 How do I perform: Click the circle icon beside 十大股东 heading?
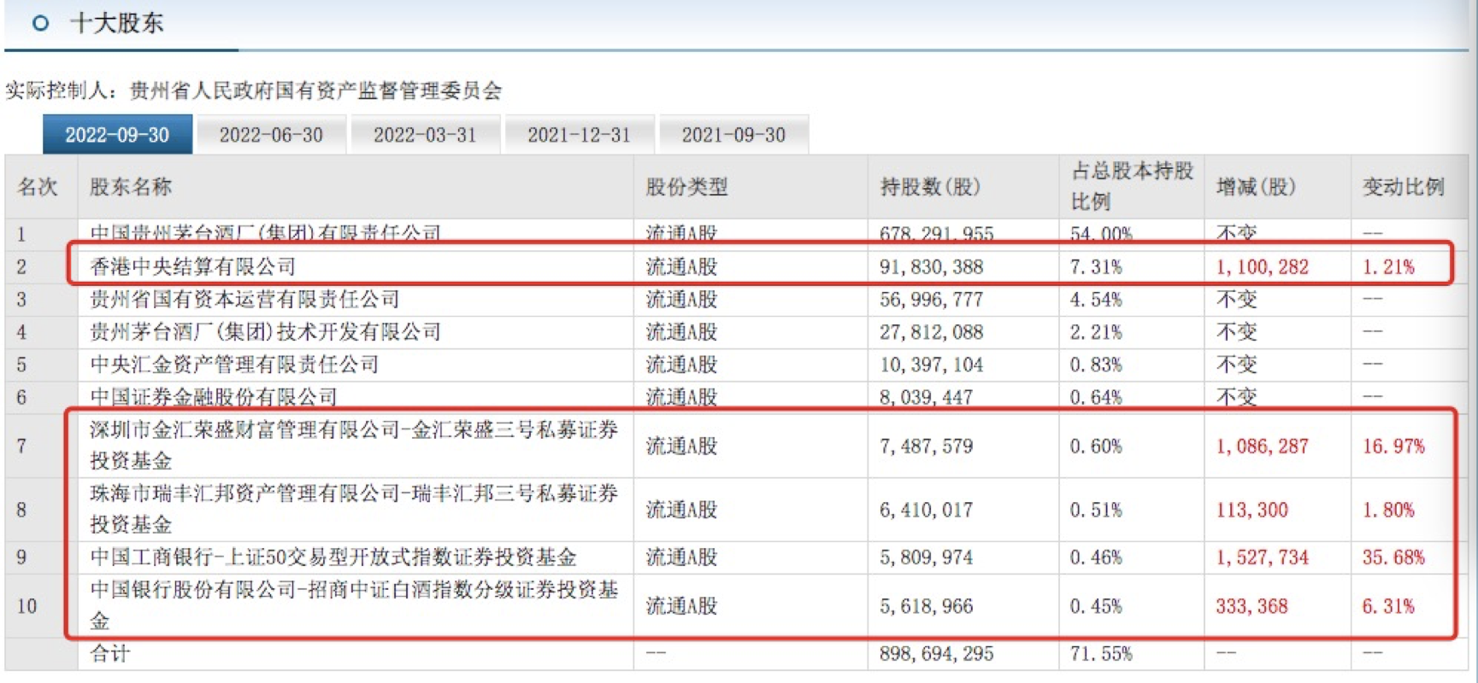point(40,23)
